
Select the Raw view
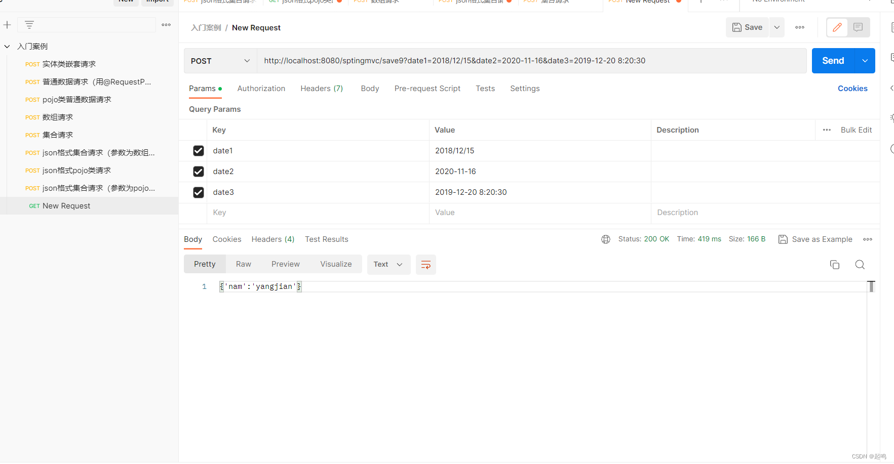244,264
